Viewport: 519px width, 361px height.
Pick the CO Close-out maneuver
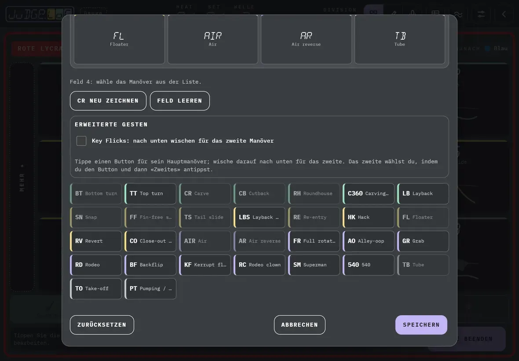(x=150, y=241)
